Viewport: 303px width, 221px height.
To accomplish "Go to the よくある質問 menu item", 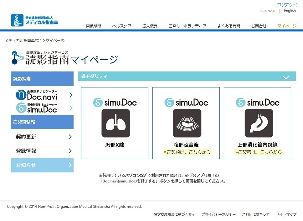I will click(x=229, y=26).
